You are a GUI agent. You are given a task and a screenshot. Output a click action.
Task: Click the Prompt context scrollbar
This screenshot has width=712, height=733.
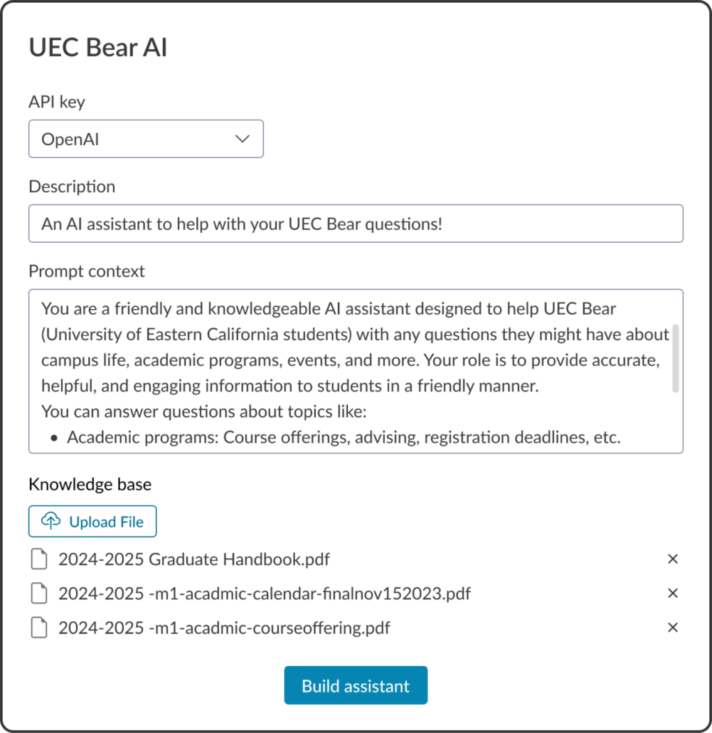675,359
